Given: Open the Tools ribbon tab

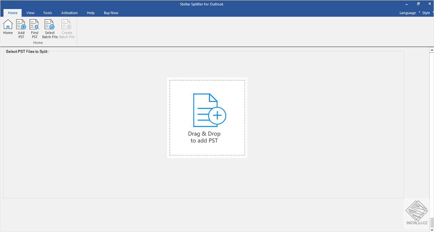Looking at the screenshot, I should point(48,13).
